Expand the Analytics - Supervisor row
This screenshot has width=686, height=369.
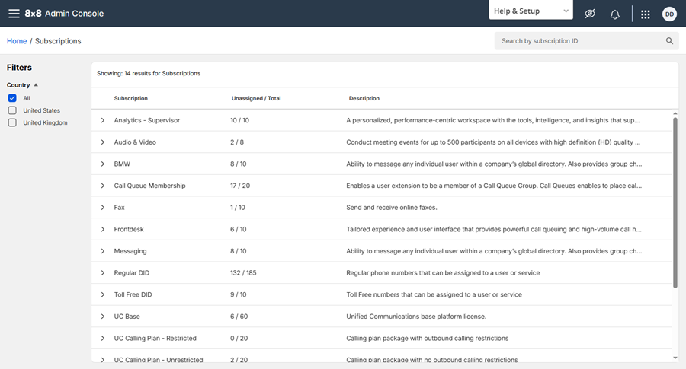tap(103, 120)
